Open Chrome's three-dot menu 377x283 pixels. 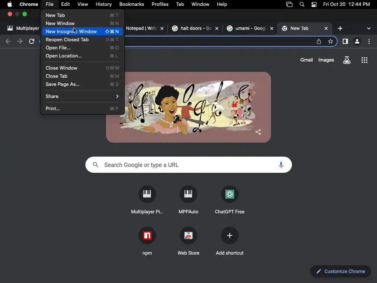click(369, 41)
